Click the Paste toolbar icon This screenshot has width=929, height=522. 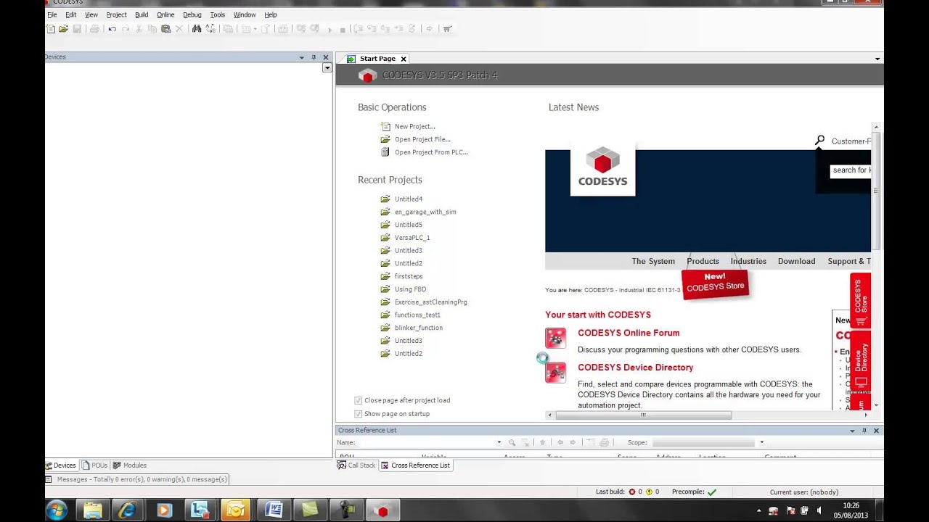[166, 29]
